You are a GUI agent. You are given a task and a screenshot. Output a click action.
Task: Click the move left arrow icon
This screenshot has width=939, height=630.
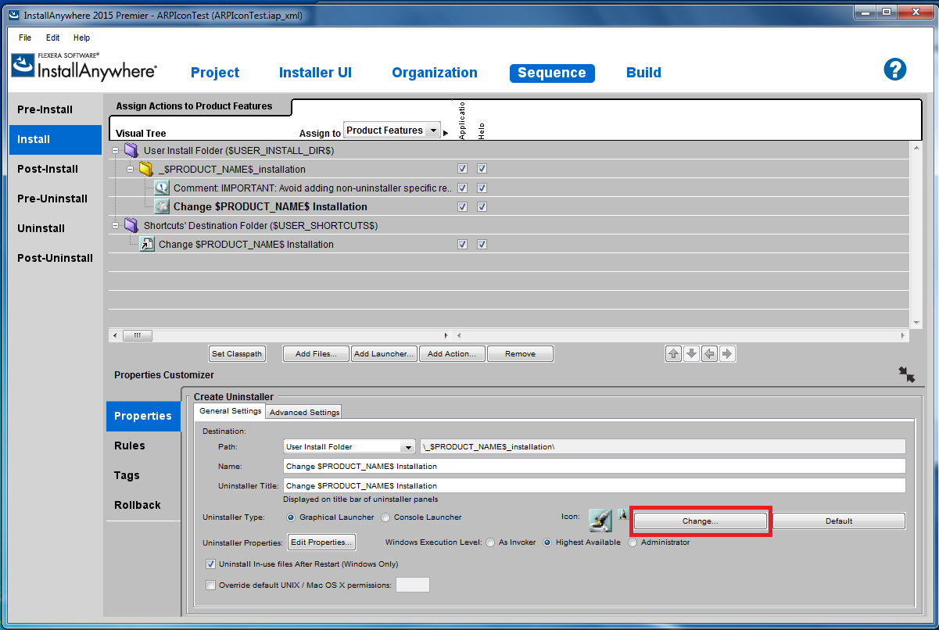tap(709, 353)
